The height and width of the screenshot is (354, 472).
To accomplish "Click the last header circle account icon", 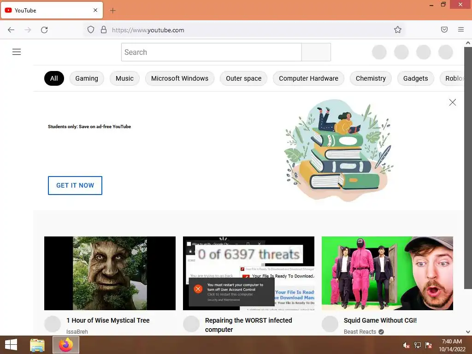I will click(x=446, y=52).
